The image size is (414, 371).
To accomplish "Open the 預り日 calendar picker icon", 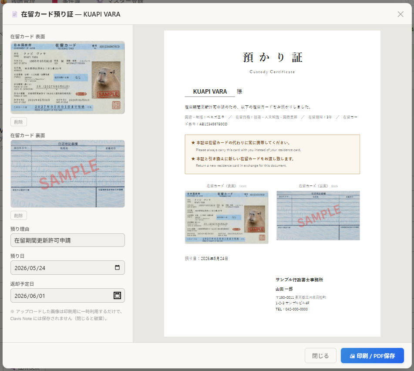I will tap(117, 267).
